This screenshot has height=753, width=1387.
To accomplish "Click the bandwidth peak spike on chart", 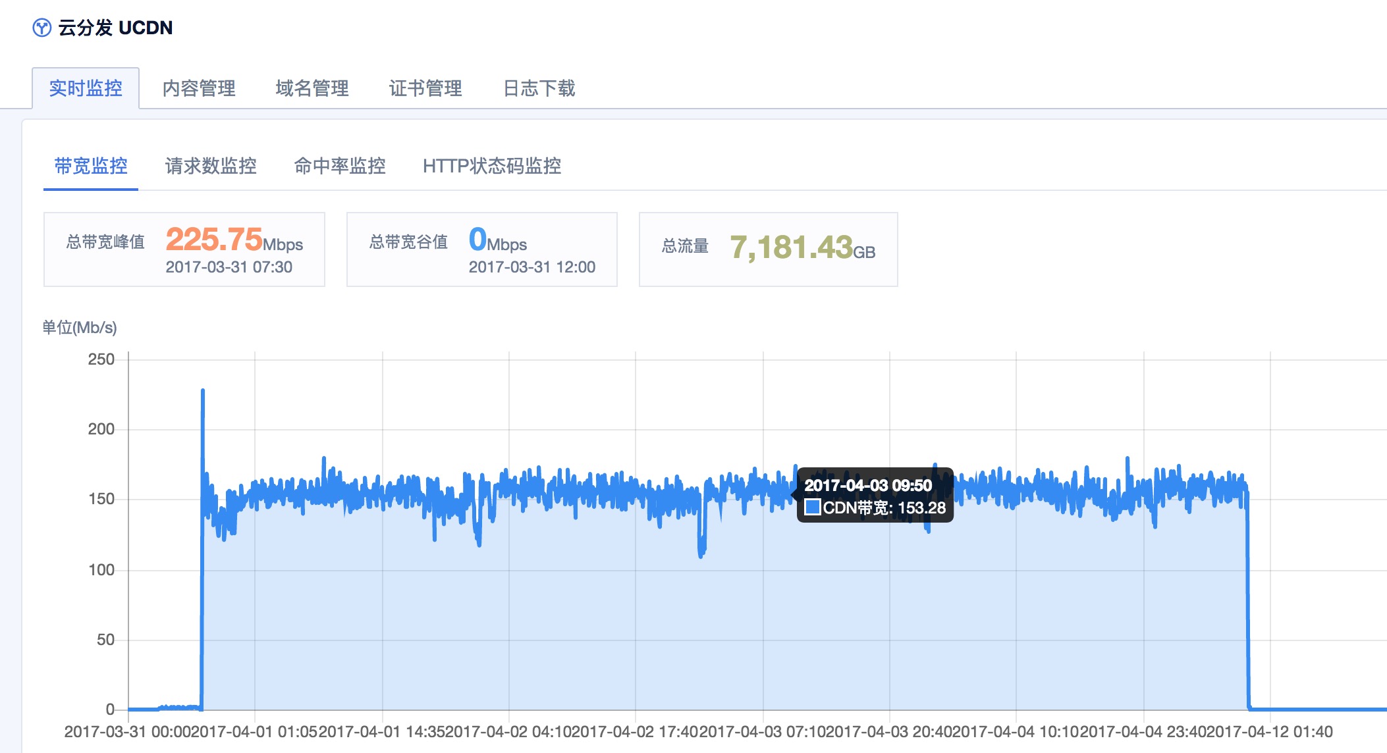I will coord(203,392).
